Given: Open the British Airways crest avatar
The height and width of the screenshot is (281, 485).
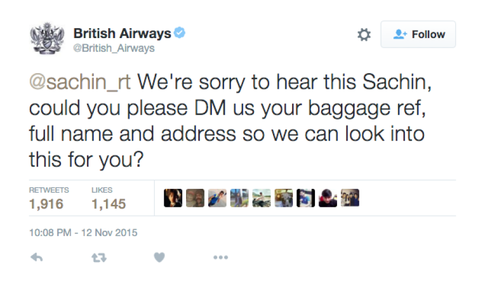Looking at the screenshot, I should 47,38.
